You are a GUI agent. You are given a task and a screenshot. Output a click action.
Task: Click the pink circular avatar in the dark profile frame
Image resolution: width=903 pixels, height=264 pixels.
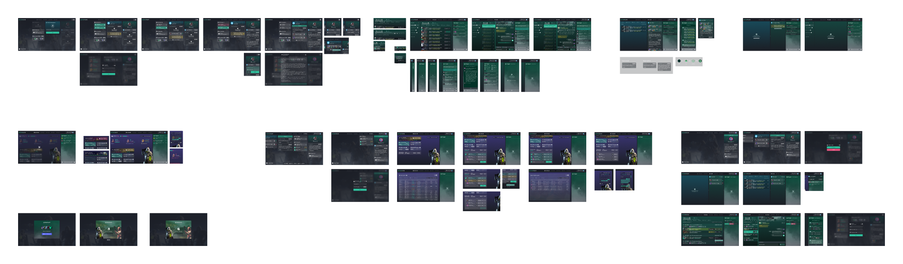coord(731,139)
